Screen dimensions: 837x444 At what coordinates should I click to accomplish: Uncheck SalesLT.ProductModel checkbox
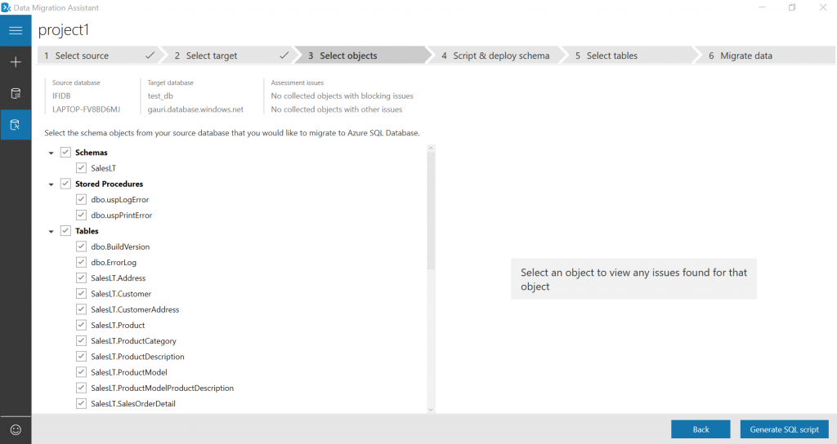[x=81, y=372]
